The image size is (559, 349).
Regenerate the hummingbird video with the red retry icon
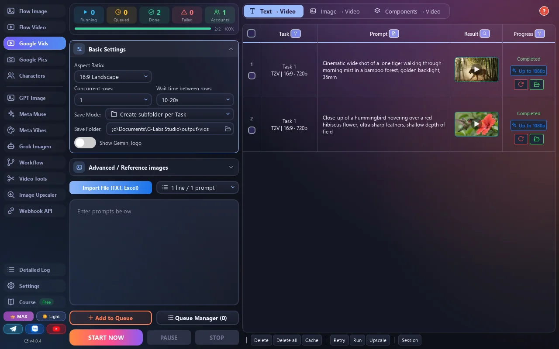521,139
